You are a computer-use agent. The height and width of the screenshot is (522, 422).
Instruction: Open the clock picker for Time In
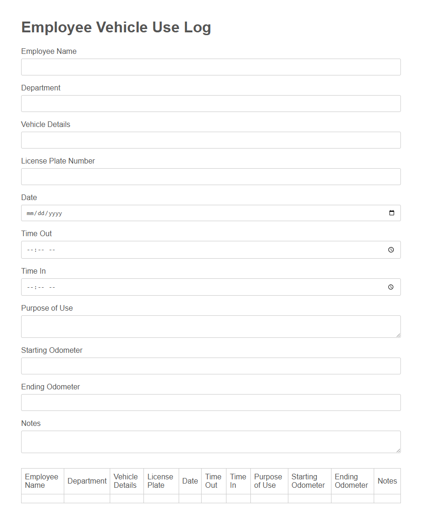pyautogui.click(x=391, y=287)
